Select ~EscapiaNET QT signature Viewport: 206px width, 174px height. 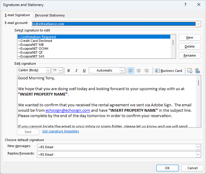click(94, 52)
